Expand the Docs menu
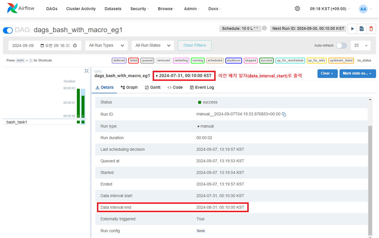This screenshot has width=379, height=238. click(x=214, y=9)
